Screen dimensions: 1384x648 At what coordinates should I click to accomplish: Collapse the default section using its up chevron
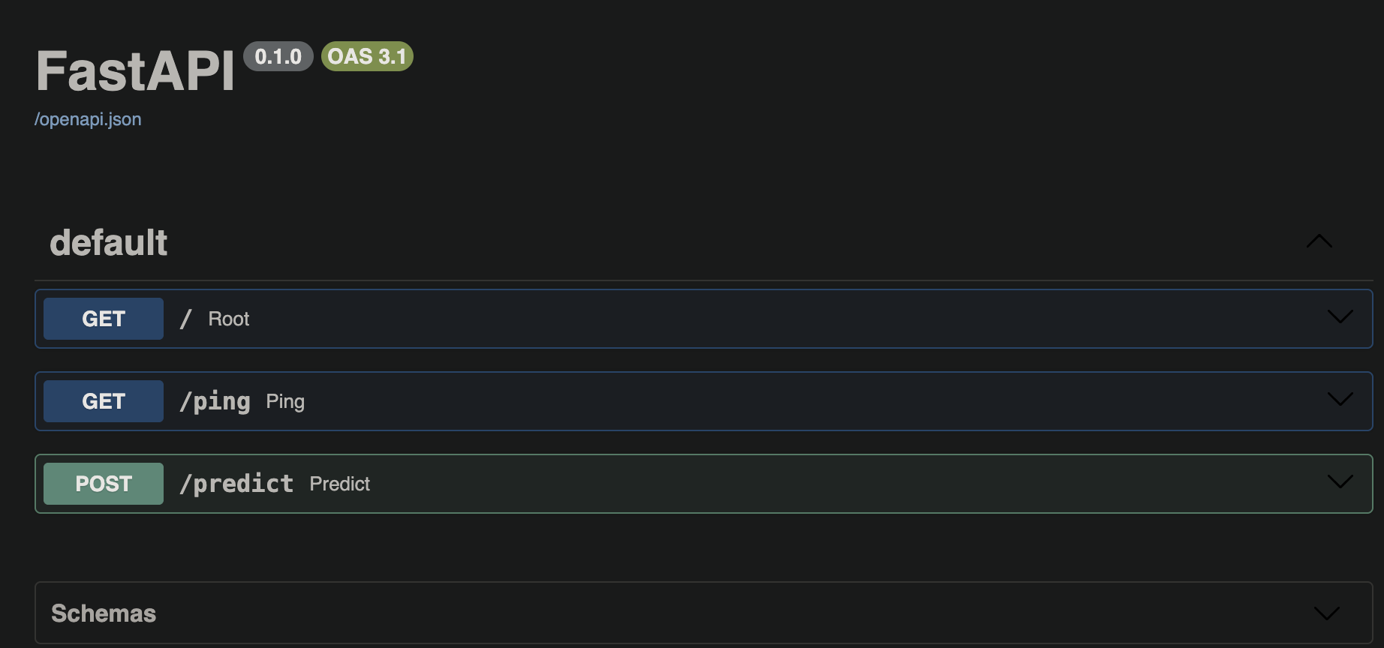[x=1319, y=241]
